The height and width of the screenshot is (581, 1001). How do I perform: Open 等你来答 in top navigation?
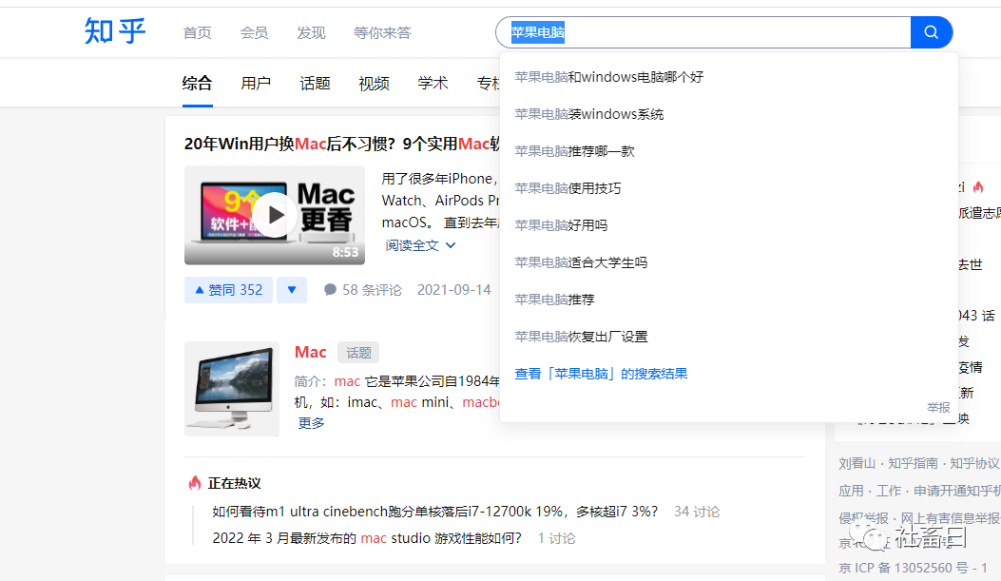coord(382,32)
